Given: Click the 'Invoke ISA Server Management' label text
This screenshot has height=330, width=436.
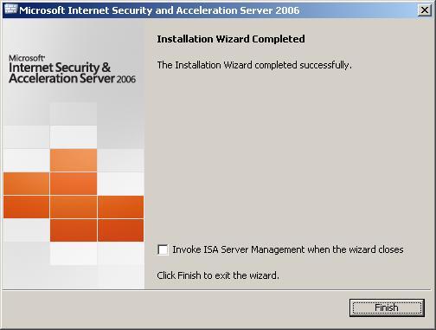Looking at the screenshot, I should pos(288,249).
